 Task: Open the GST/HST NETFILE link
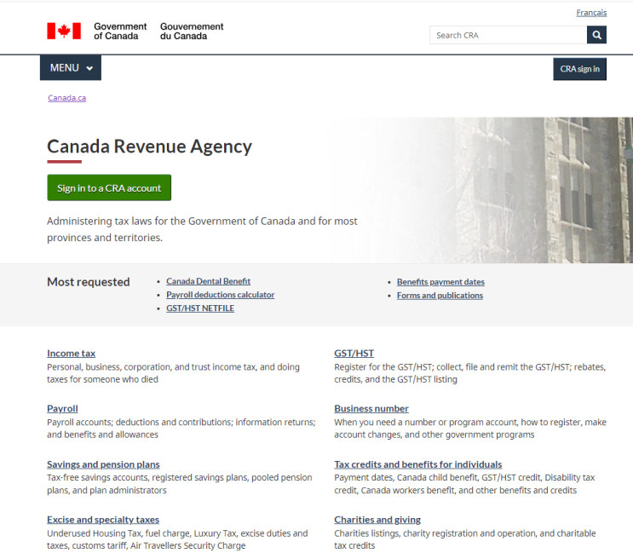pos(200,308)
